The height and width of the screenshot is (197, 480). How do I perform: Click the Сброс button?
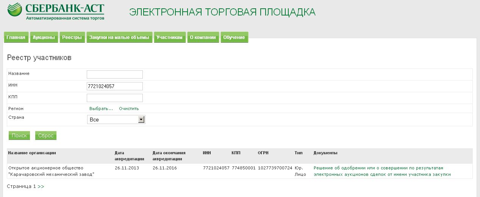click(46, 135)
